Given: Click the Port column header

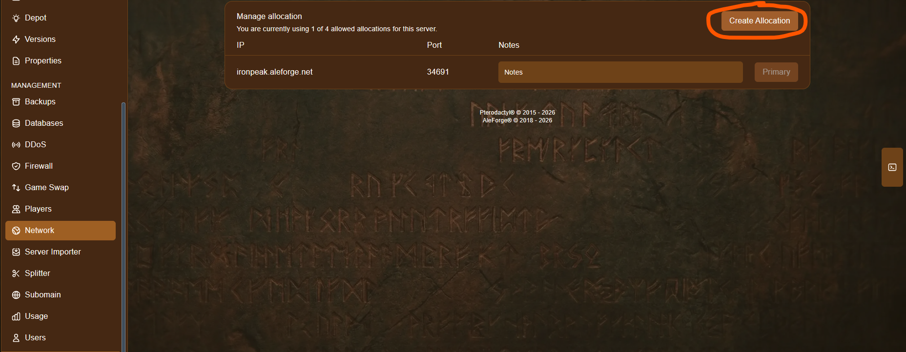Looking at the screenshot, I should [434, 45].
